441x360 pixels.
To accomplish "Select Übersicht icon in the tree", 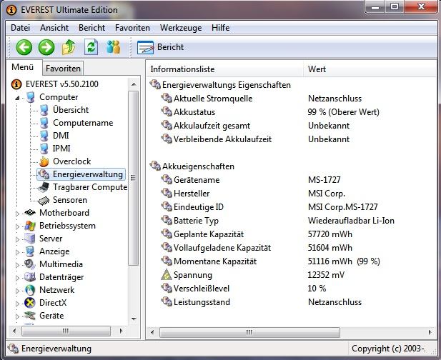I will click(x=44, y=110).
